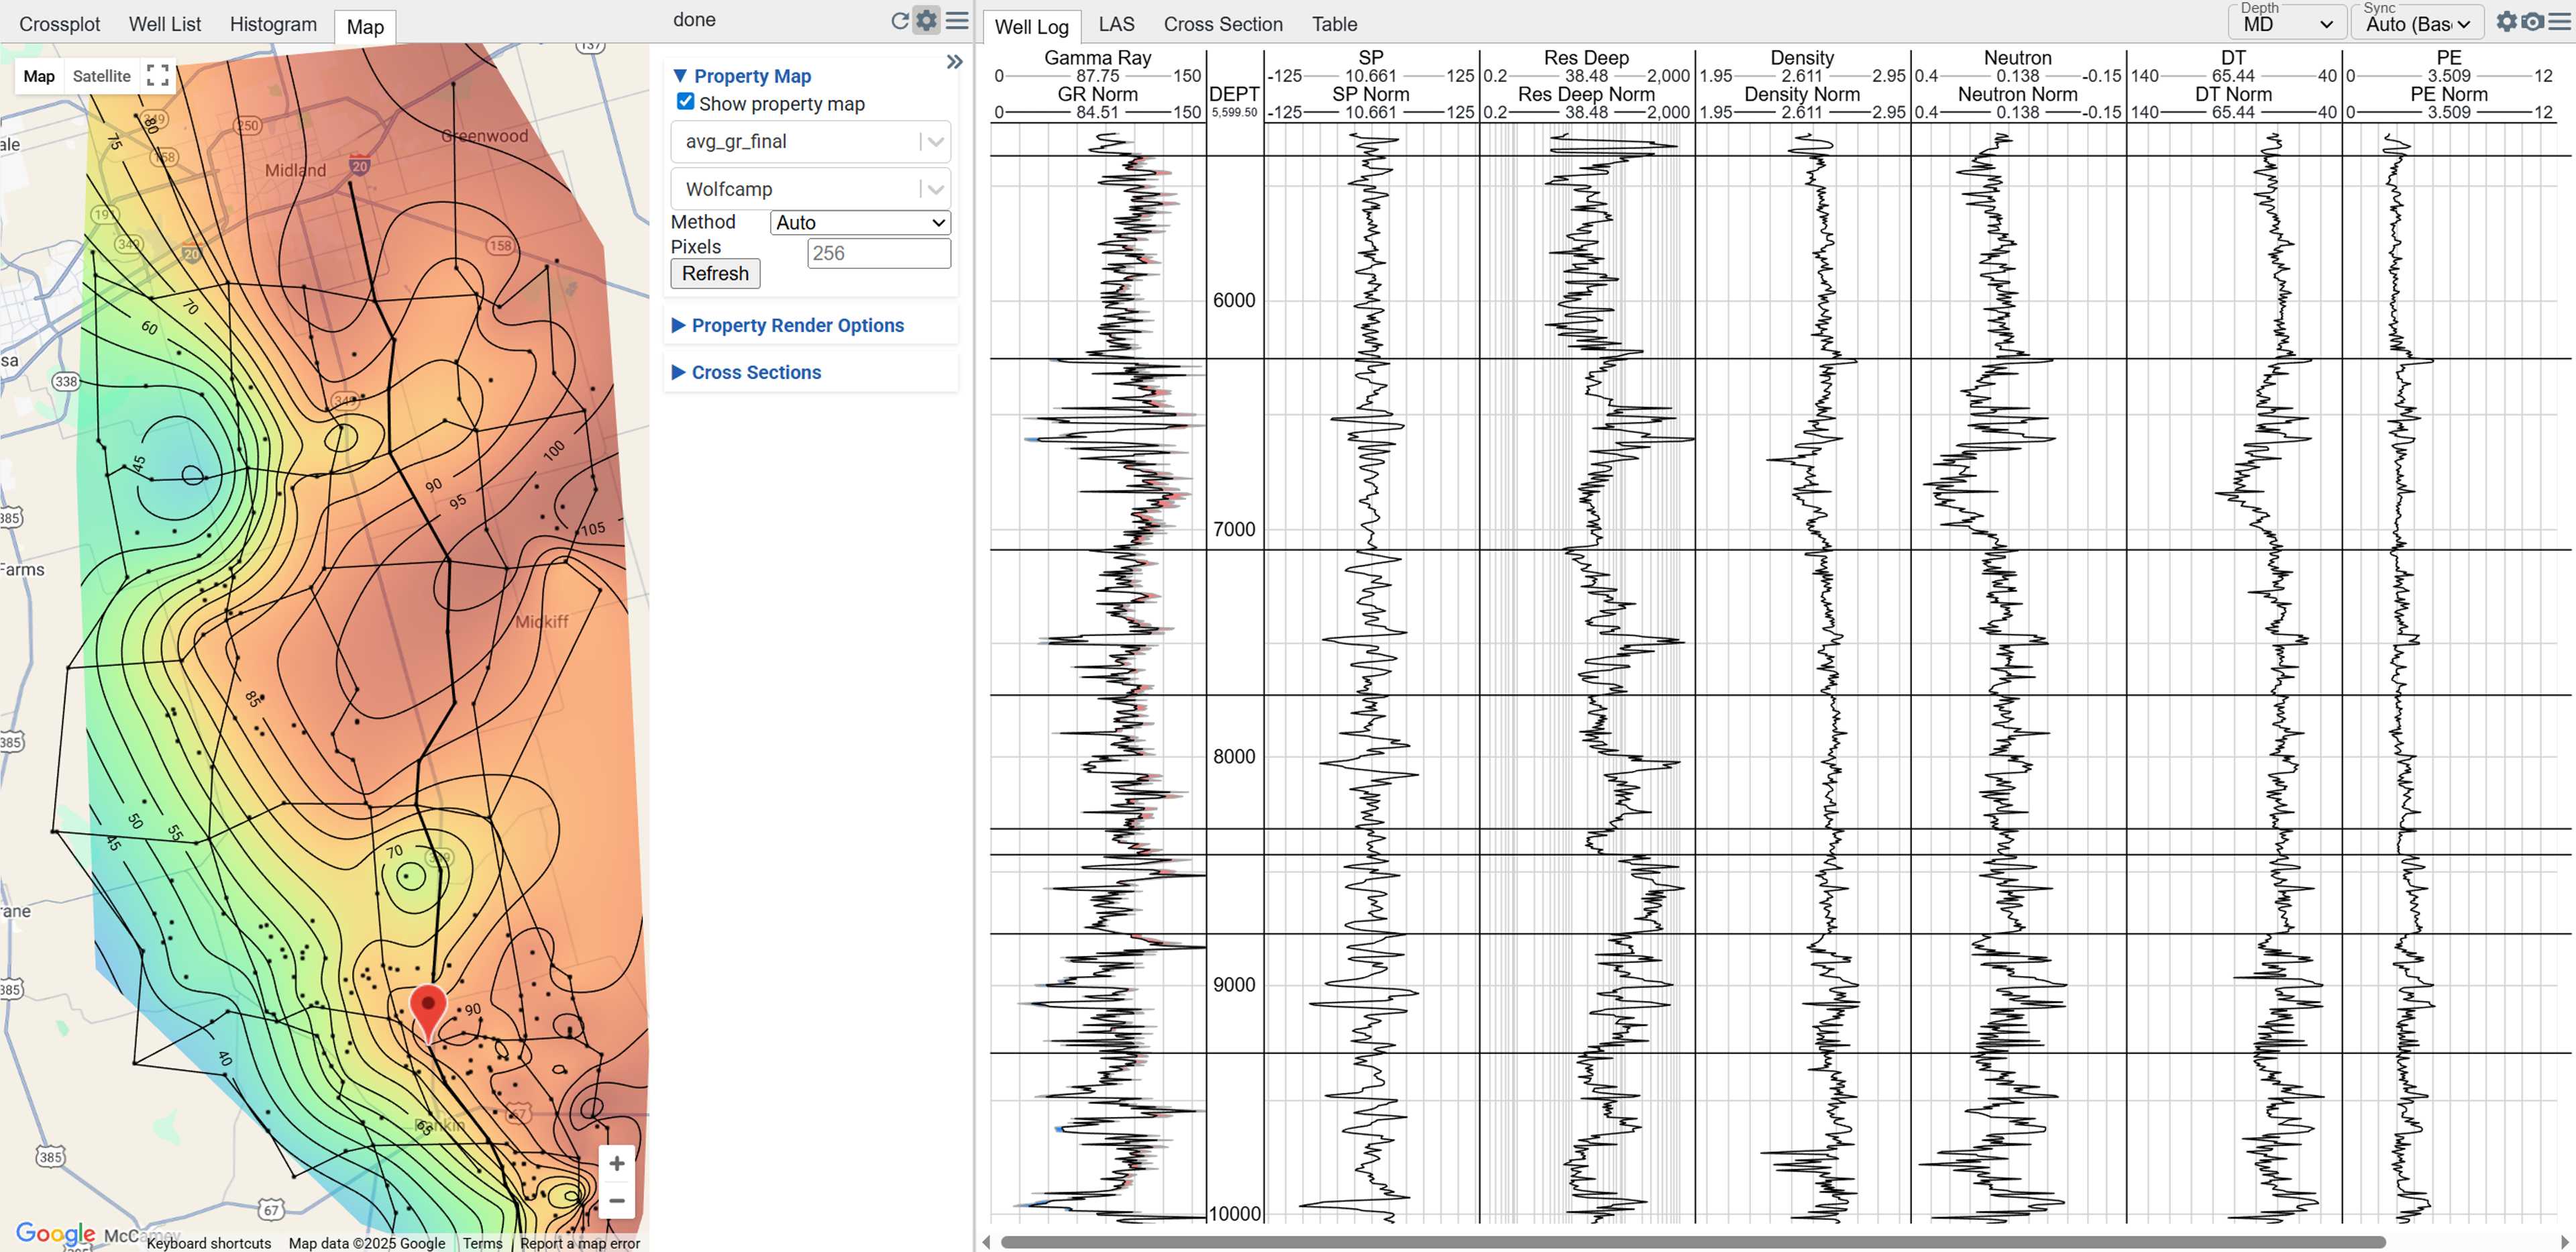Image resolution: width=2576 pixels, height=1252 pixels.
Task: Click the GR Norm curve label
Action: [1097, 94]
